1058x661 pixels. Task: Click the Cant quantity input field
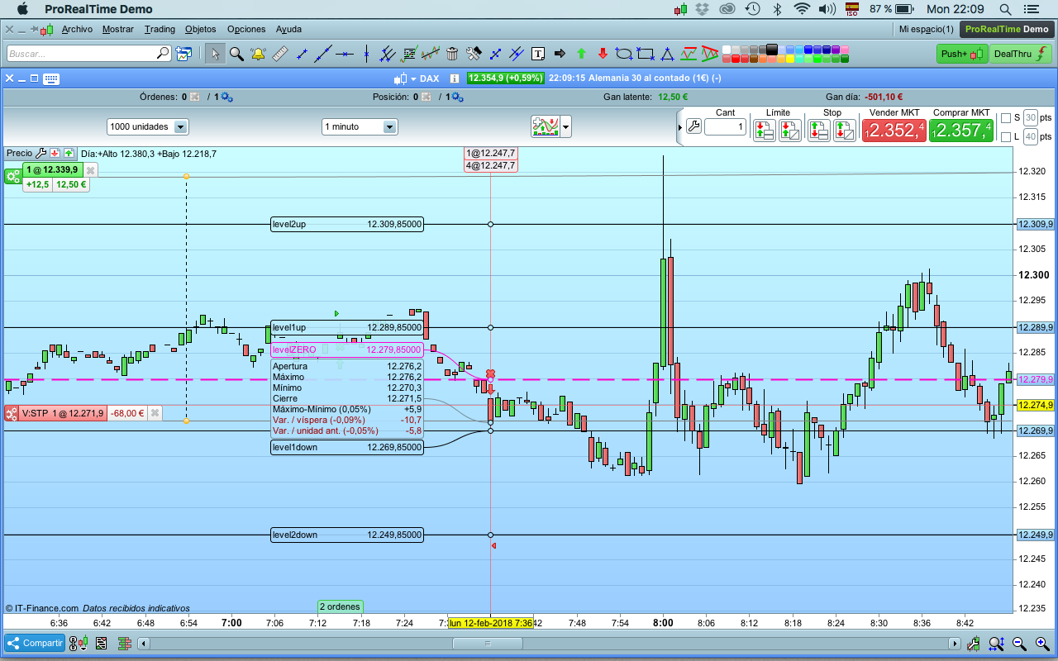click(x=726, y=127)
